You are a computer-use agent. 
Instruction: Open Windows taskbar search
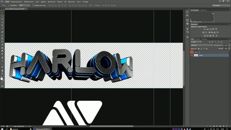(x=6, y=129)
